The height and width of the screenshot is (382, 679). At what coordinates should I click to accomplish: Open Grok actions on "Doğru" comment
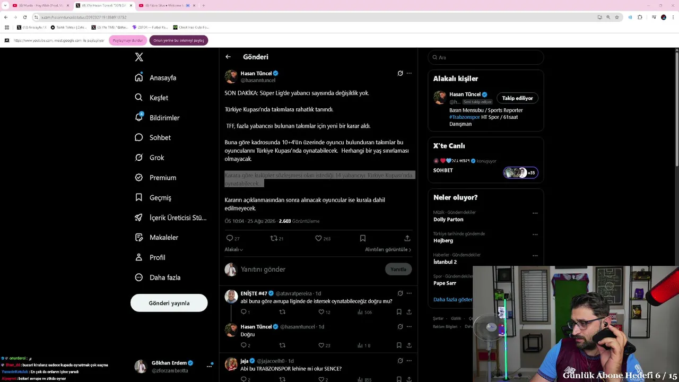coord(400,327)
